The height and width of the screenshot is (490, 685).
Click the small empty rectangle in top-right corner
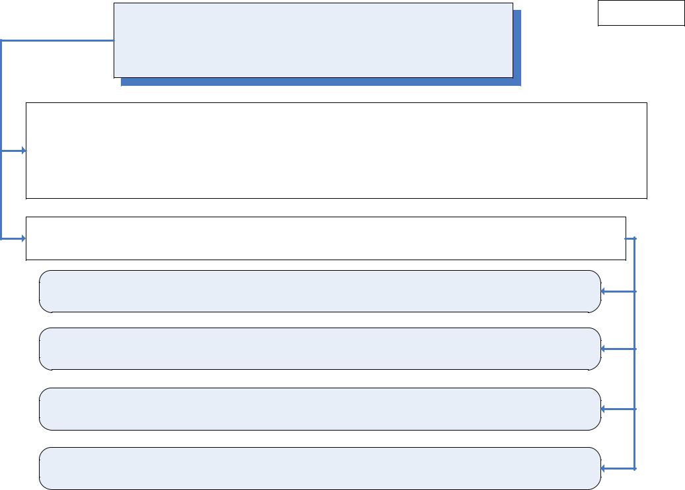click(x=641, y=13)
